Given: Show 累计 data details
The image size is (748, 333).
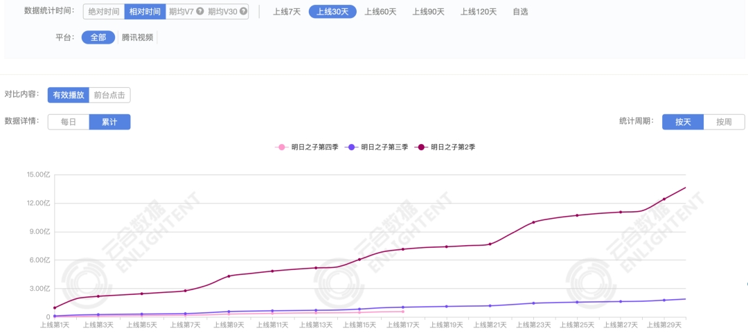Looking at the screenshot, I should pyautogui.click(x=109, y=122).
